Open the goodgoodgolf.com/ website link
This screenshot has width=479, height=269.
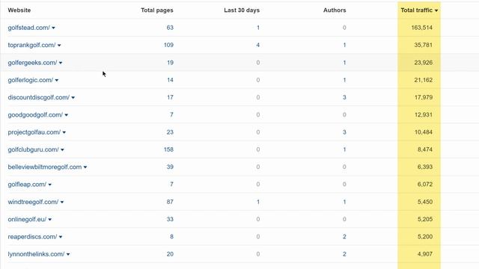click(35, 114)
